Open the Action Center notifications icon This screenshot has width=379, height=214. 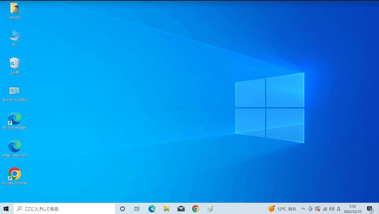(370, 209)
